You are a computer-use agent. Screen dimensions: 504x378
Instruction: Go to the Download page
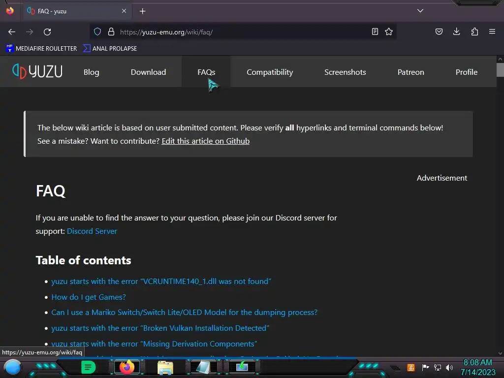(x=148, y=72)
